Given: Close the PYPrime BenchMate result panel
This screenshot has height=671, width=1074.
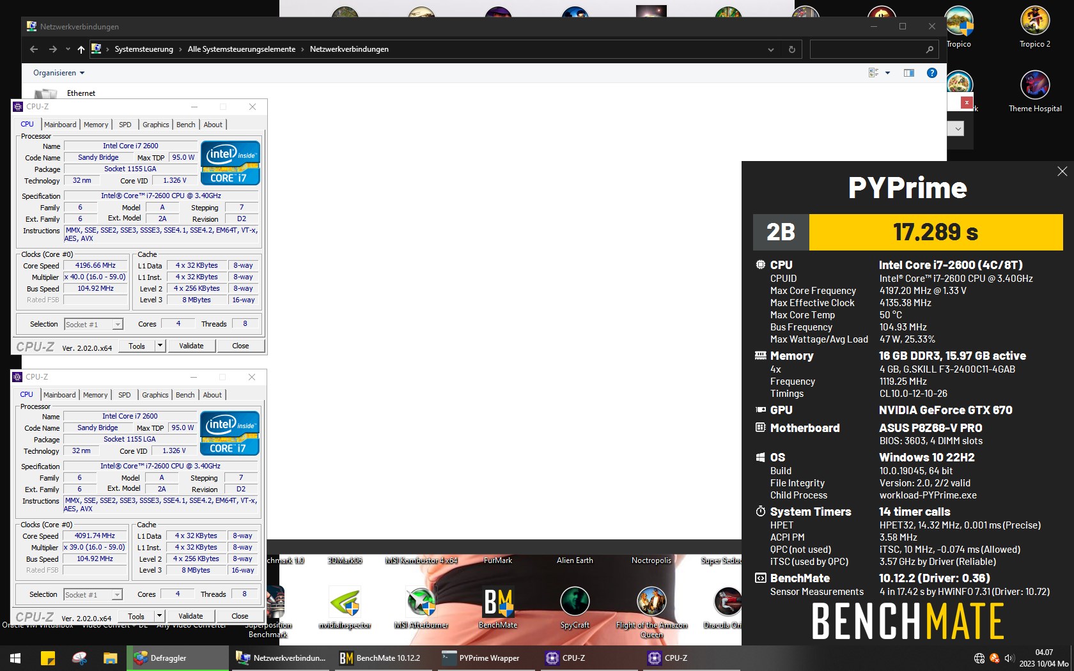Looking at the screenshot, I should tap(1062, 171).
